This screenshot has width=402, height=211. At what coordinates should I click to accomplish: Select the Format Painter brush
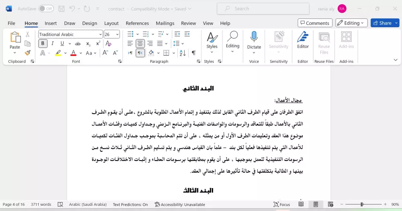(27, 53)
